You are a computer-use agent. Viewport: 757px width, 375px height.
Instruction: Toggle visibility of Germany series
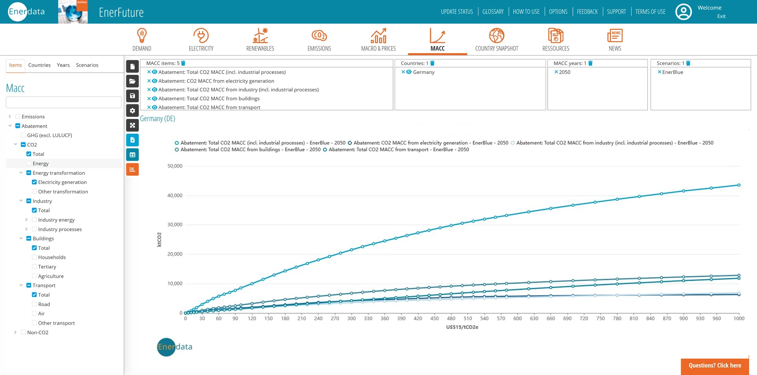[409, 72]
